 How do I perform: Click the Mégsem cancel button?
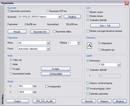(104, 101)
